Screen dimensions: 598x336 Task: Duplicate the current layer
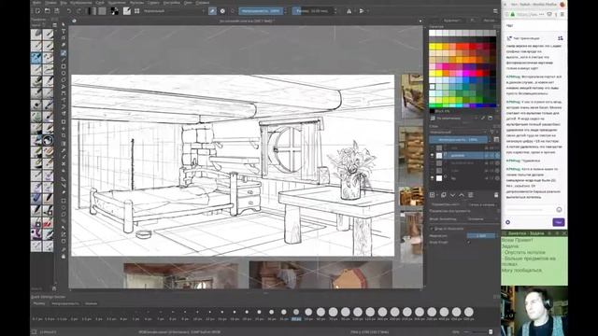point(444,195)
